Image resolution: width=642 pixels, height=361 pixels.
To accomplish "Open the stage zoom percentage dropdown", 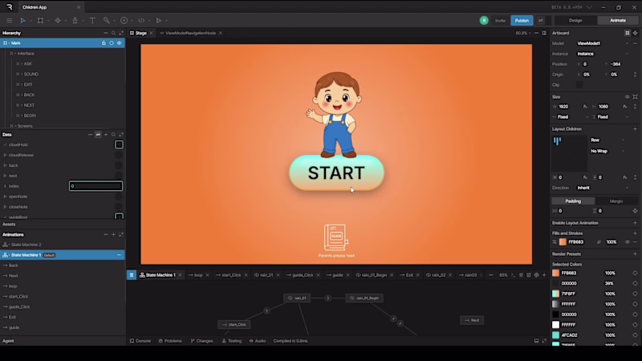I will point(523,33).
